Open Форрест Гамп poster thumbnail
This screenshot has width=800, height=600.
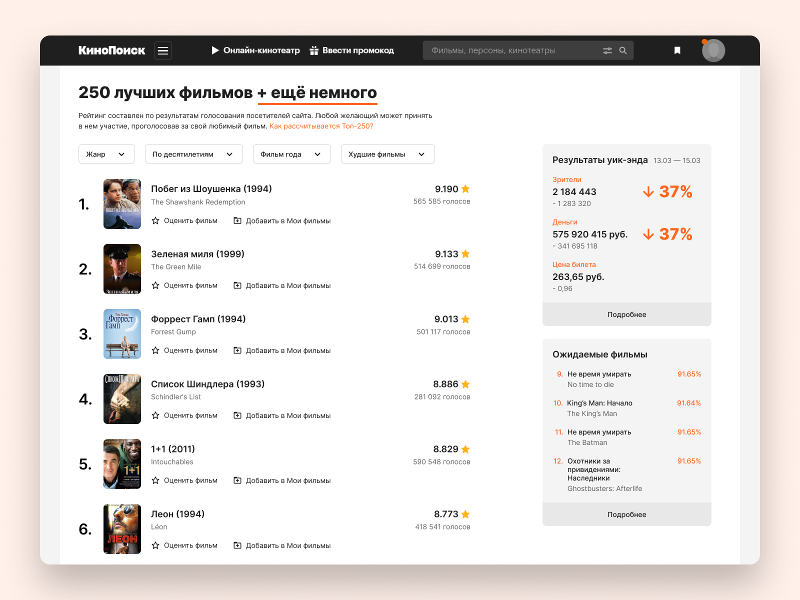pos(122,334)
